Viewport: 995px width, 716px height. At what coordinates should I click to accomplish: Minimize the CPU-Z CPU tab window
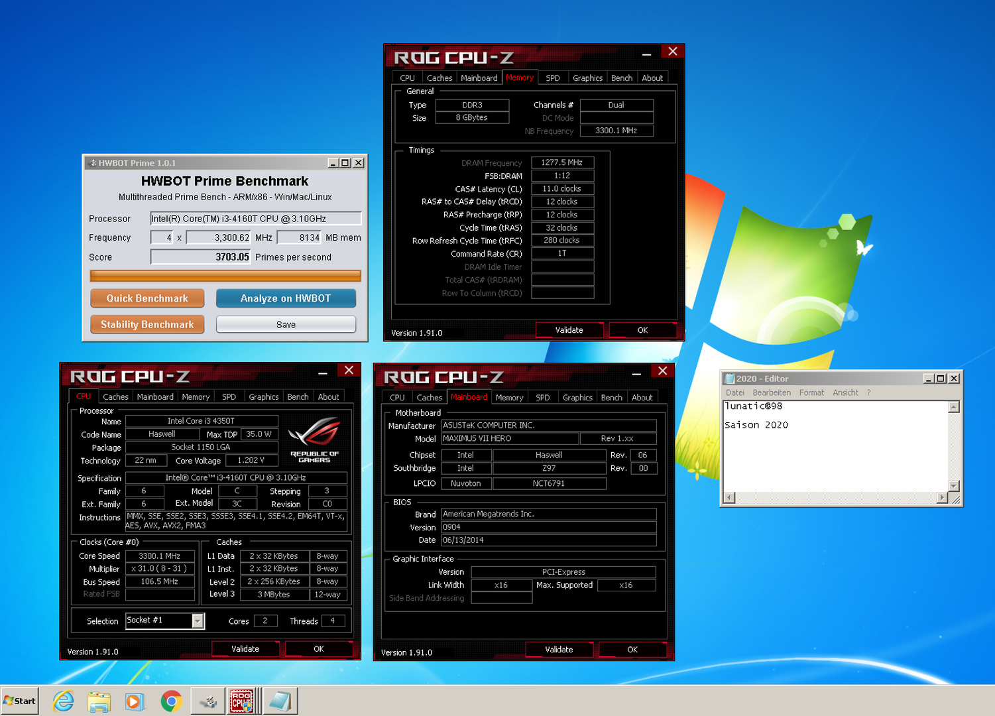[x=323, y=372]
